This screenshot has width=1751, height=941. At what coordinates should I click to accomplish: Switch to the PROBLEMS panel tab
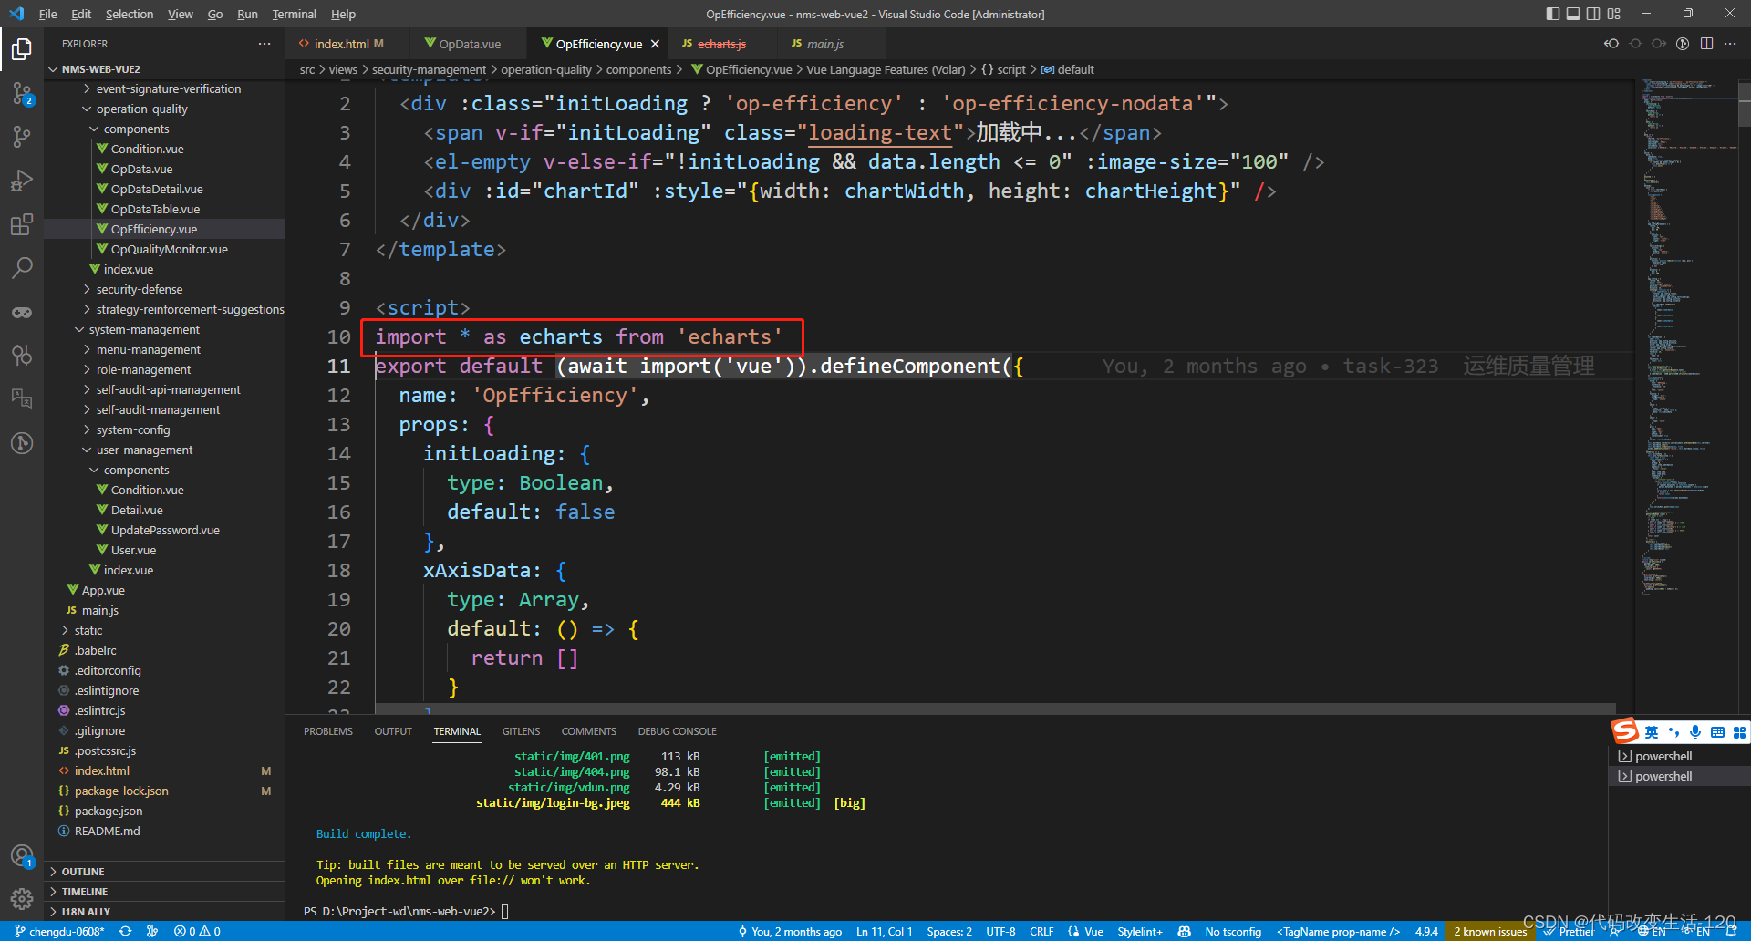(x=328, y=731)
